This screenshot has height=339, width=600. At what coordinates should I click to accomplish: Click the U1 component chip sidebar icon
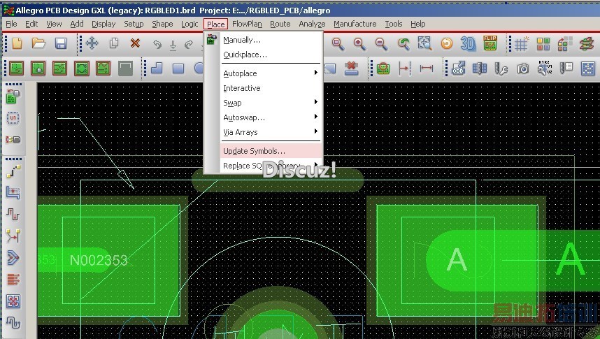[x=13, y=118]
